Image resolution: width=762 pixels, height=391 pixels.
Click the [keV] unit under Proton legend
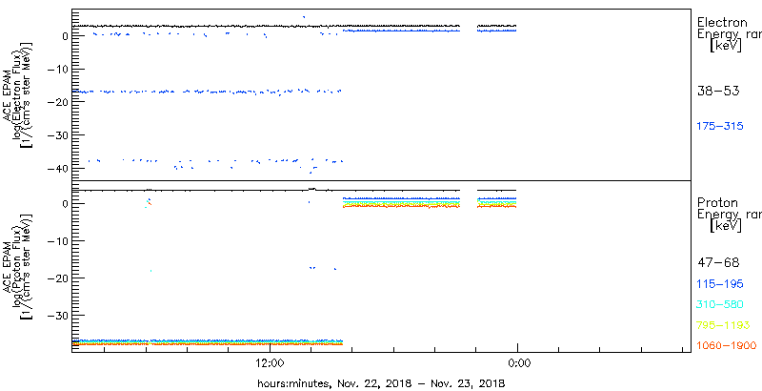(726, 226)
